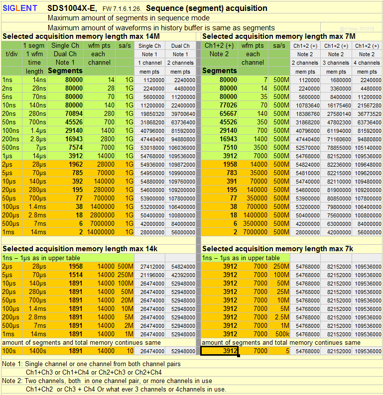Image resolution: width=383 pixels, height=395 pixels.
Task: Click the 'Note 1: Single channel' footnote line
Action: (x=91, y=364)
